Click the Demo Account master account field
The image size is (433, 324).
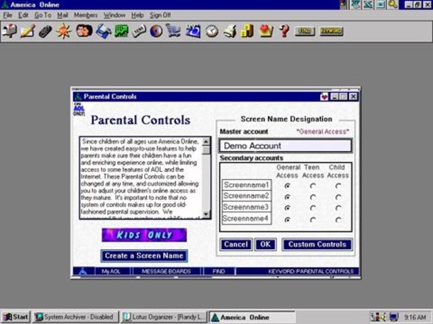(286, 146)
